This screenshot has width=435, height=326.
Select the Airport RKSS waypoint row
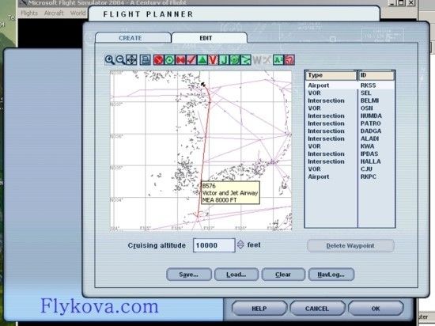click(350, 85)
